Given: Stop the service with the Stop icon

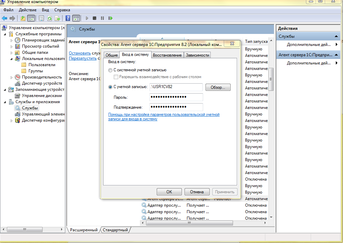Looking at the screenshot, I should [x=95, y=18].
